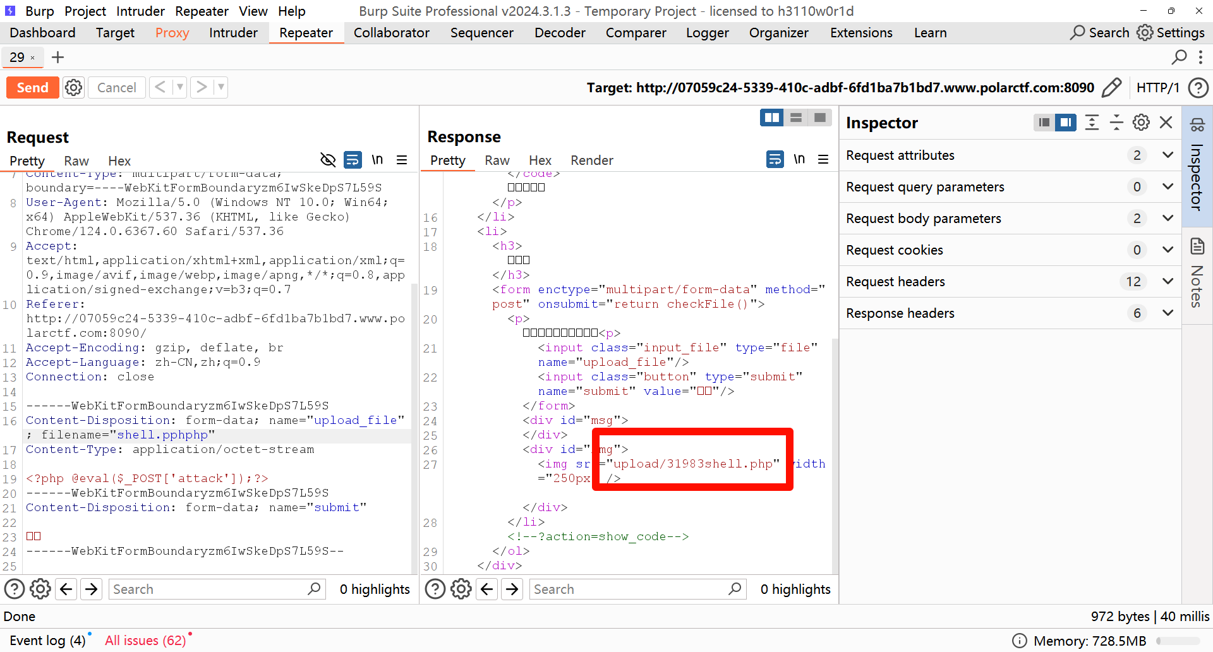This screenshot has height=652, width=1213.
Task: Open Event log (4)
Action: point(48,641)
